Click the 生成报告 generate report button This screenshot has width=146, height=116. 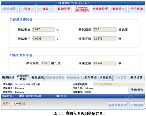137,90
